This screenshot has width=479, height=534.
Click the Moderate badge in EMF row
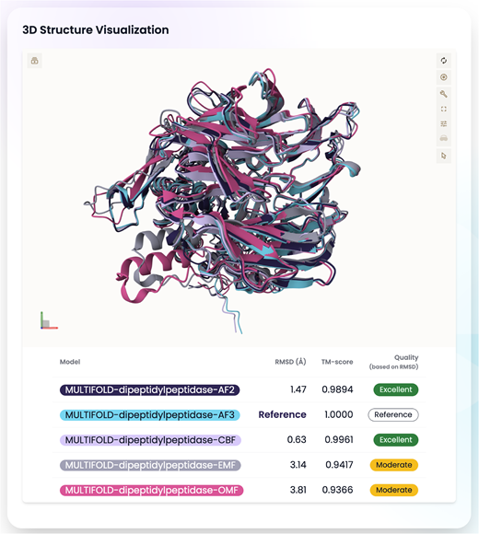click(394, 465)
